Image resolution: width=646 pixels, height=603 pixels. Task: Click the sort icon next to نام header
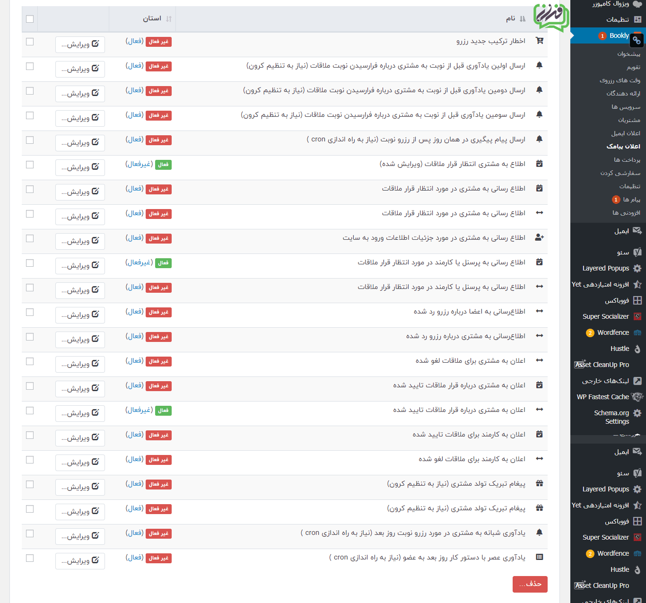[523, 19]
